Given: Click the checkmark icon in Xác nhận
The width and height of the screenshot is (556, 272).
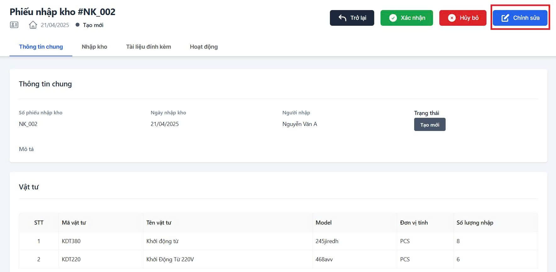Looking at the screenshot, I should 393,18.
